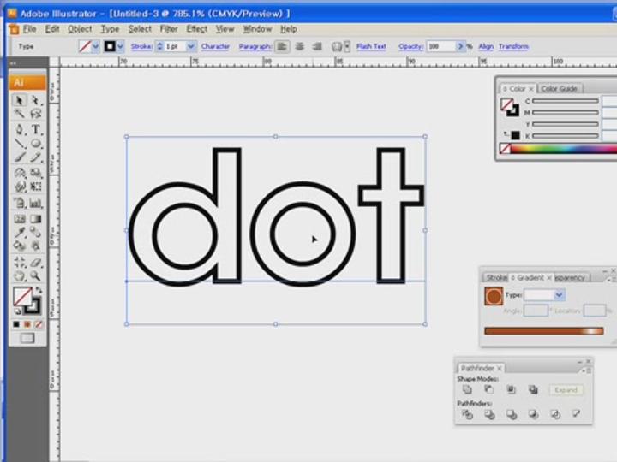This screenshot has width=617, height=462.
Task: Swap fill and stroke arrows in toolbox
Action: click(x=39, y=290)
